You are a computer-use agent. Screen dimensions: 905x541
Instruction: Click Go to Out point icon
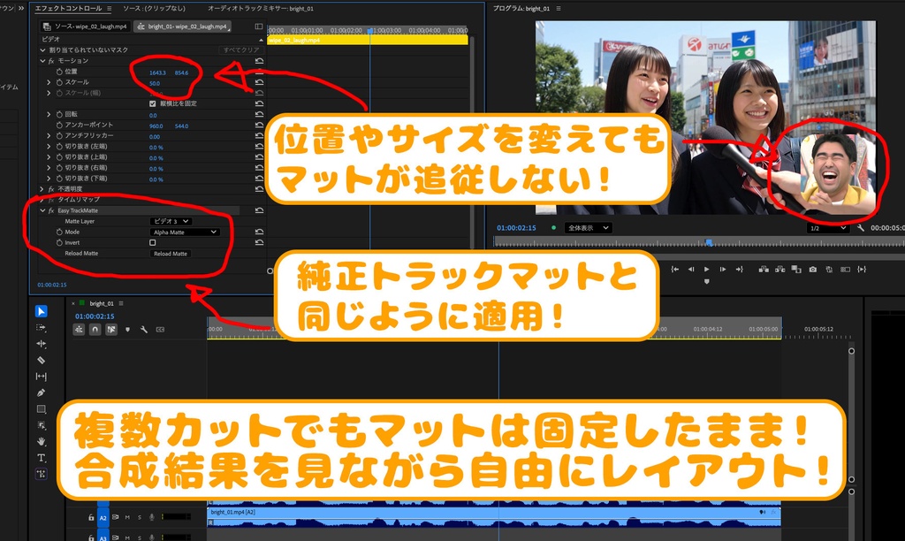[739, 269]
